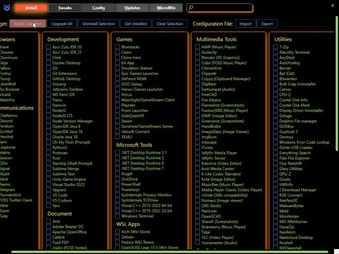This screenshot has width=339, height=254.
Task: Check the Debian WSL checkbox
Action: [x=118, y=237]
